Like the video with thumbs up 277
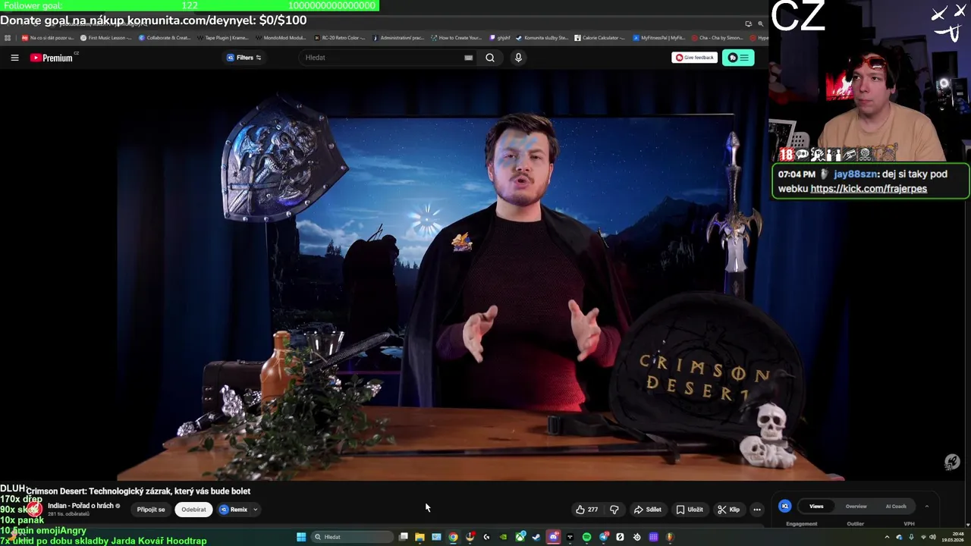 (587, 510)
